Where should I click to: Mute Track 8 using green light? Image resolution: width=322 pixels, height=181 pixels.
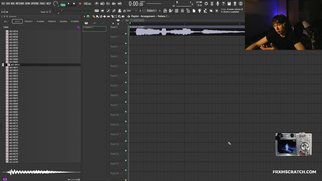[x=126, y=102]
